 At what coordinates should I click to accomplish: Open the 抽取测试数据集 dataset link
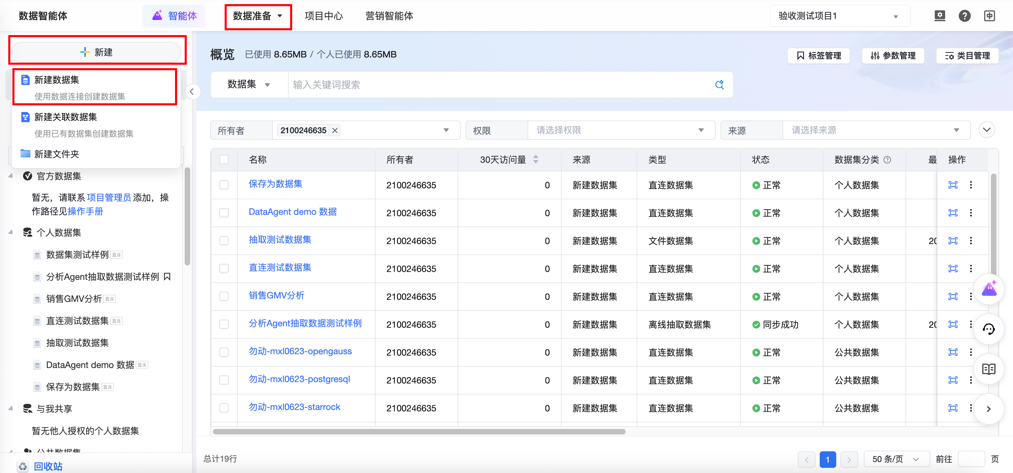(279, 240)
